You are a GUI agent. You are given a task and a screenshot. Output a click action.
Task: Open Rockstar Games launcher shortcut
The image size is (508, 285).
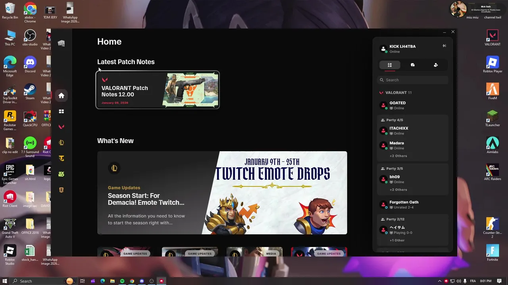10,121
